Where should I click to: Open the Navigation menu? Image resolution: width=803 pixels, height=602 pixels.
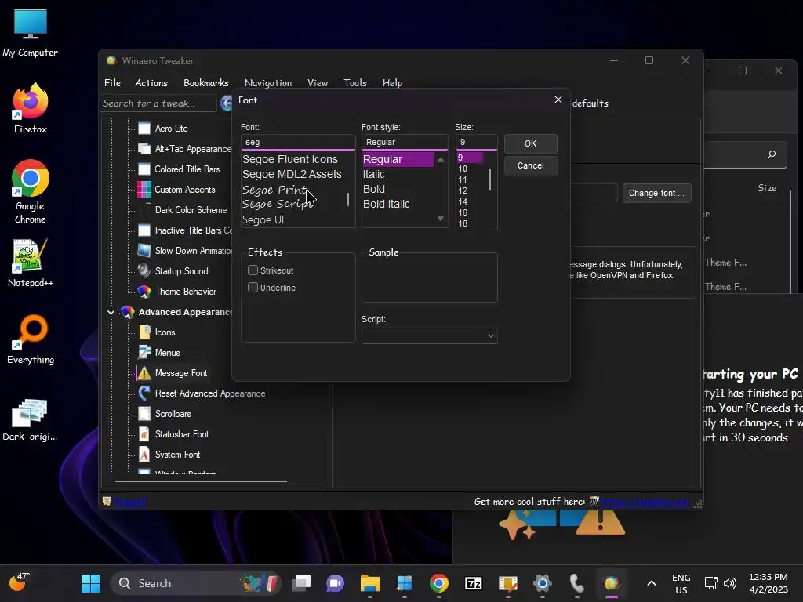coord(268,83)
